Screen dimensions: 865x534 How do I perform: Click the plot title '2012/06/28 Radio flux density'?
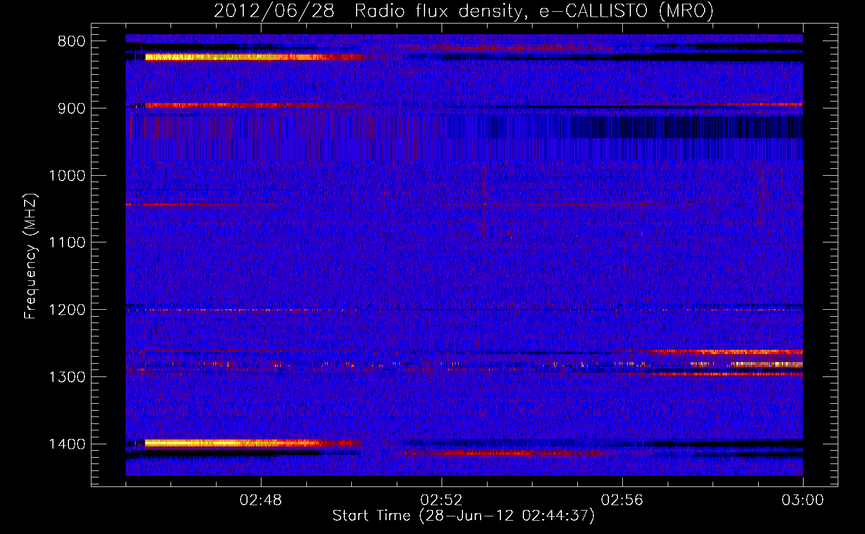point(464,11)
